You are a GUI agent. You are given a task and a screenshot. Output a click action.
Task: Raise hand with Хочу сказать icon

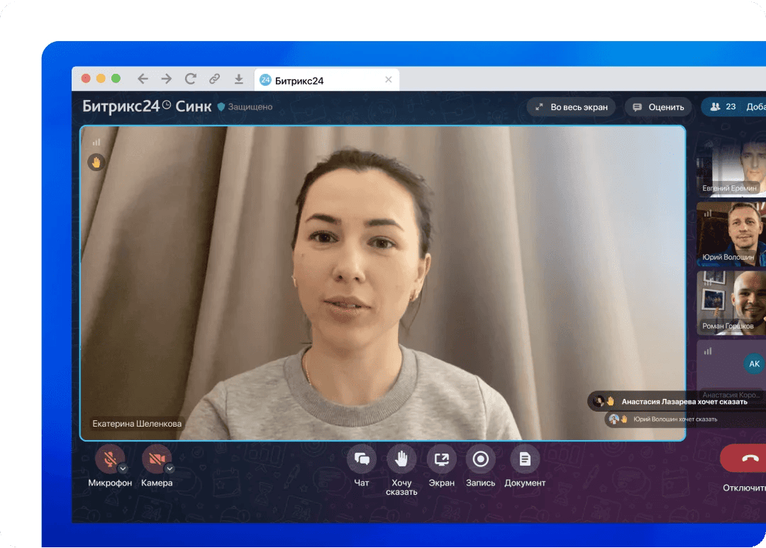pos(401,459)
